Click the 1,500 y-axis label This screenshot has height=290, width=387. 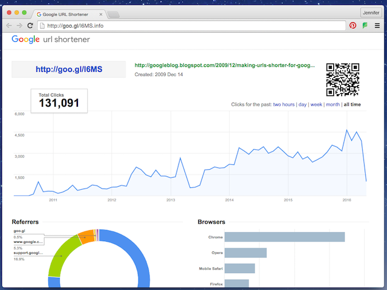[x=19, y=178]
